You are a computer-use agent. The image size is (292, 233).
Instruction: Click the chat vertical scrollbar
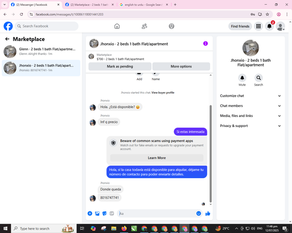click(x=210, y=153)
